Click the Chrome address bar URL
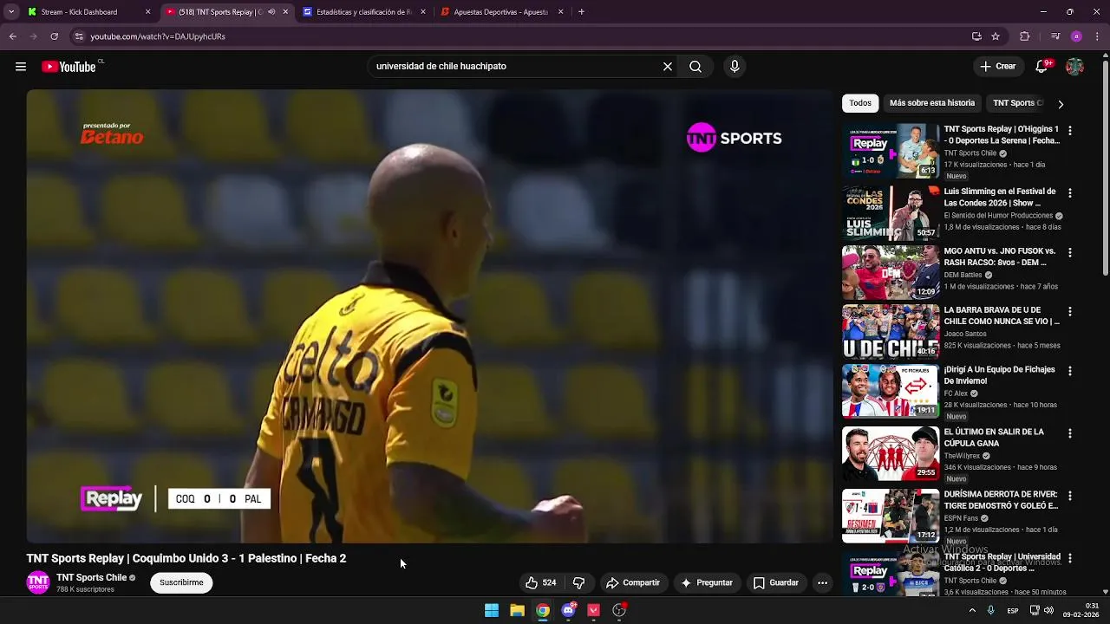Viewport: 1110px width, 624px height. 158,36
